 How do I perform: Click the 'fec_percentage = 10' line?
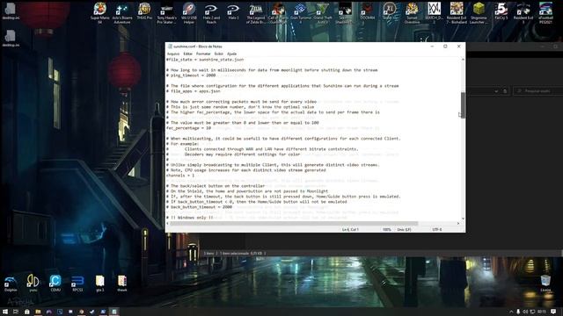[x=188, y=128]
